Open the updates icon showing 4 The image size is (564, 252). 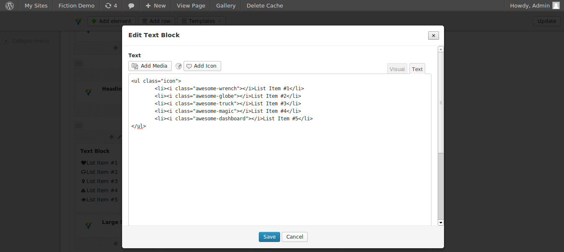[x=111, y=6]
